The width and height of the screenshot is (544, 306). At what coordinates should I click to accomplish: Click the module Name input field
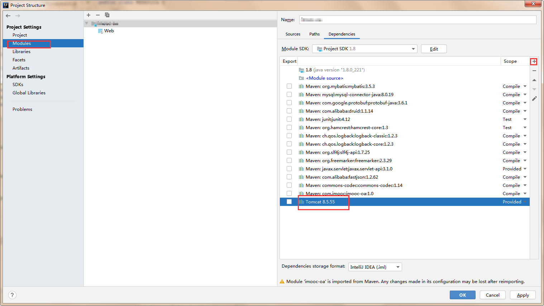(417, 20)
